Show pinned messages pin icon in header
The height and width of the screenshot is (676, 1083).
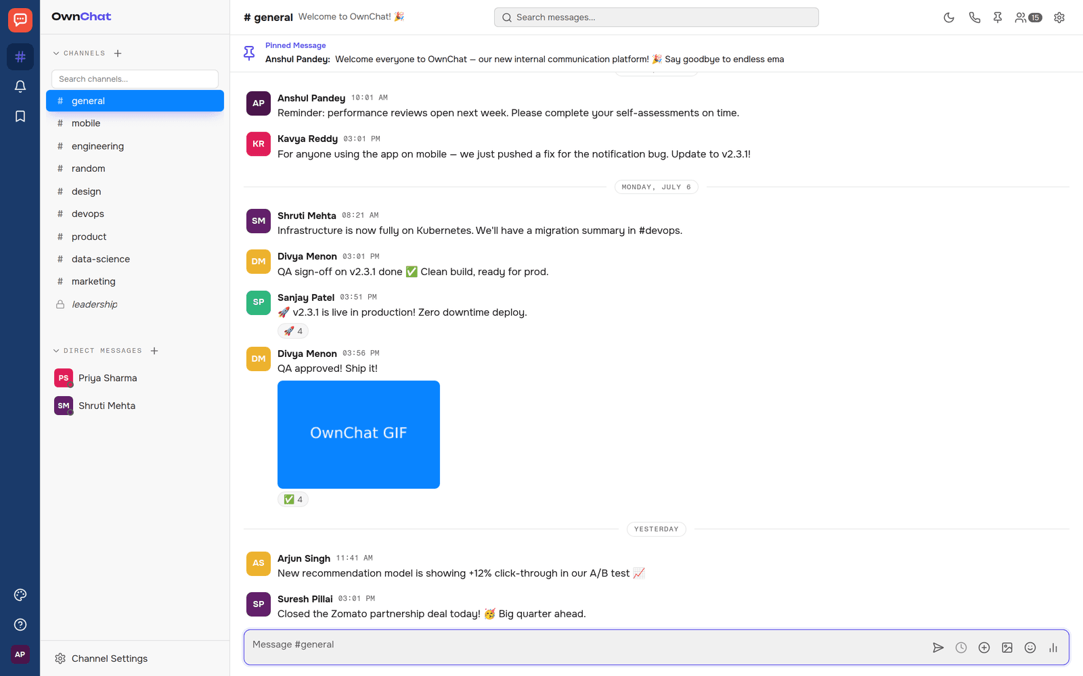(x=998, y=18)
